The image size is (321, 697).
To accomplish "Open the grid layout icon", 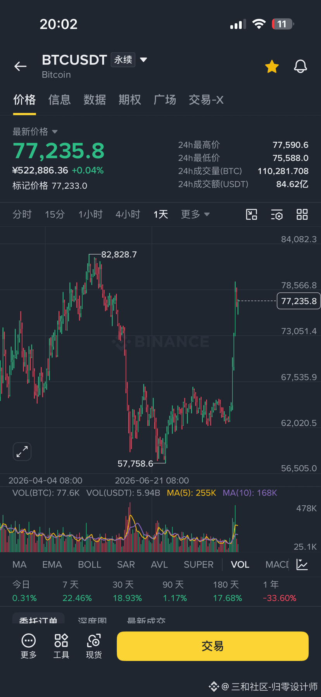I will point(302,214).
